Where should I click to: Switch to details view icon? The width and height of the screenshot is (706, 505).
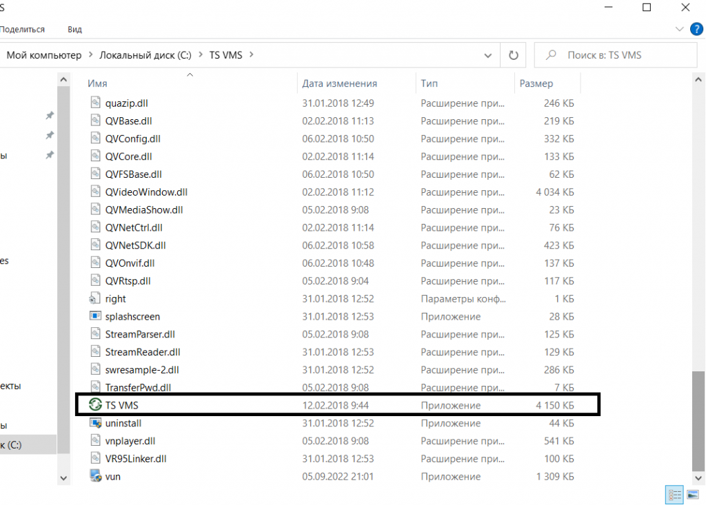pyautogui.click(x=674, y=494)
